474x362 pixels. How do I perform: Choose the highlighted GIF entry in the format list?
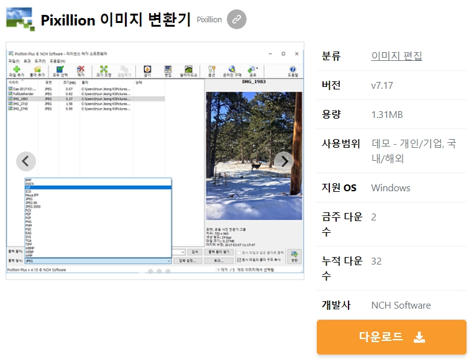98,188
